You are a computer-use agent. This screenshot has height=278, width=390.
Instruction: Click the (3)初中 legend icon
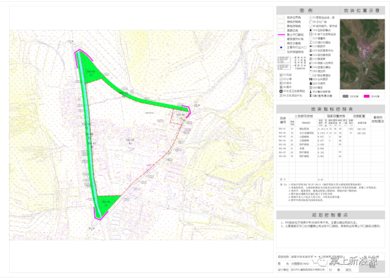[281, 83]
